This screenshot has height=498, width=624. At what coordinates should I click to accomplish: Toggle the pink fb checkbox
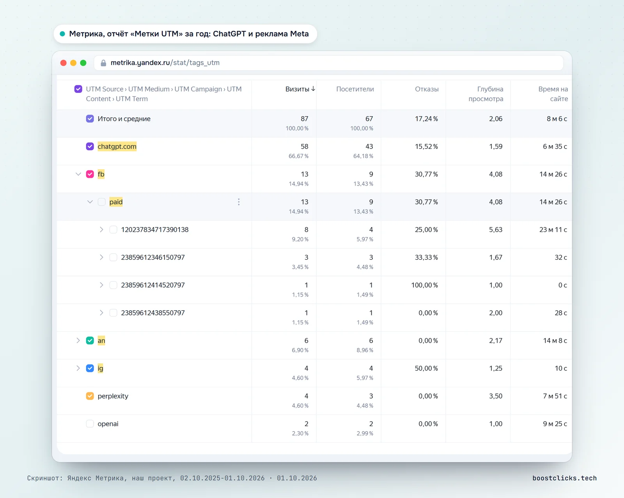(x=90, y=174)
